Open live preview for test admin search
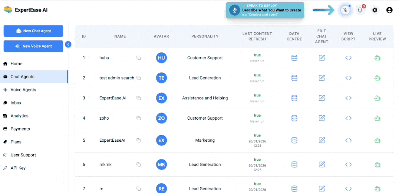The width and height of the screenshot is (399, 193). point(377,78)
